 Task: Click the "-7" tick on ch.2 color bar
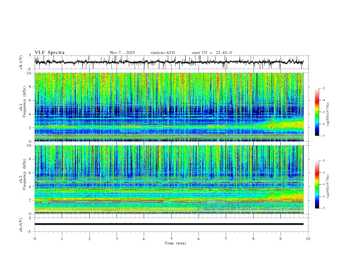click(323, 208)
